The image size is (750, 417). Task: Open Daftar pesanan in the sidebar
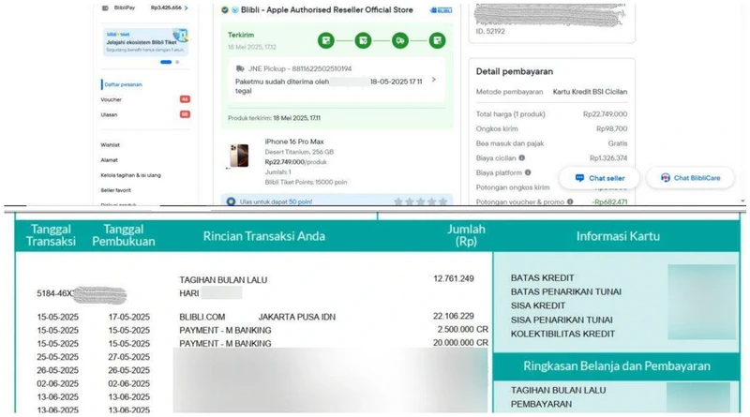124,84
